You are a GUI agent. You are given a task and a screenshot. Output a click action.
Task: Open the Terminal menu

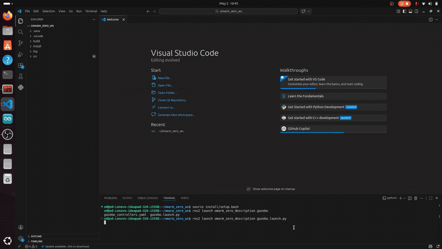pyautogui.click(x=91, y=11)
